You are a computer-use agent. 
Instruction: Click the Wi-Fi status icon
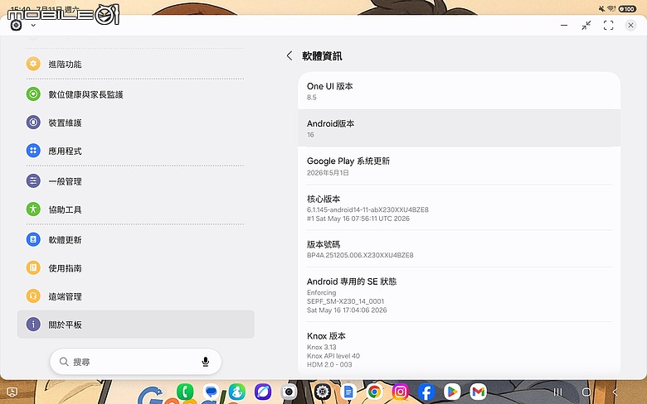pos(611,8)
